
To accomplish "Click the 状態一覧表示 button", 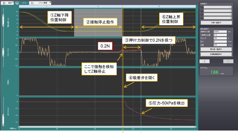I will pos(216,22).
